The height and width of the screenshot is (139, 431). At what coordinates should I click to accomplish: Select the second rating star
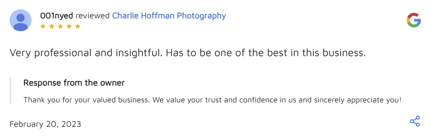[x=52, y=26]
